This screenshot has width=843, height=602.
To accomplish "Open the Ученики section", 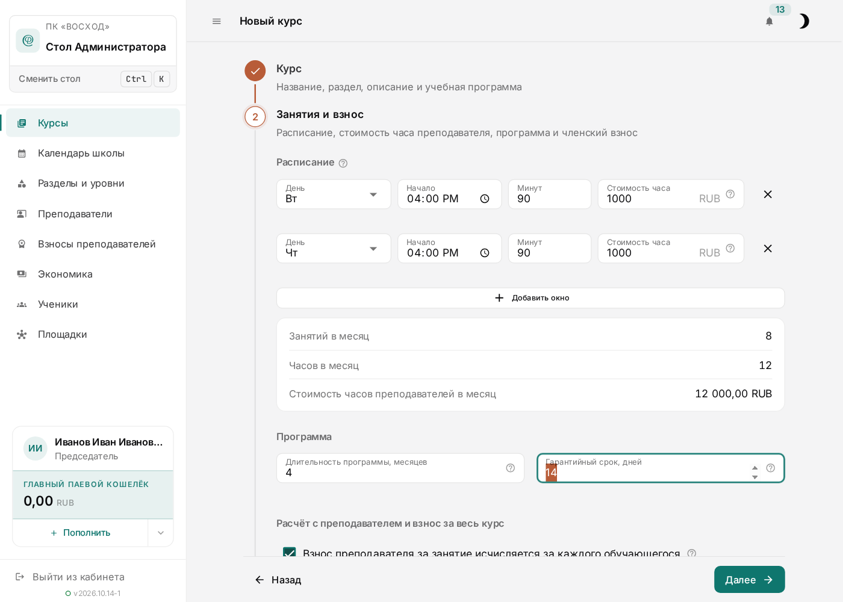I will (x=93, y=304).
